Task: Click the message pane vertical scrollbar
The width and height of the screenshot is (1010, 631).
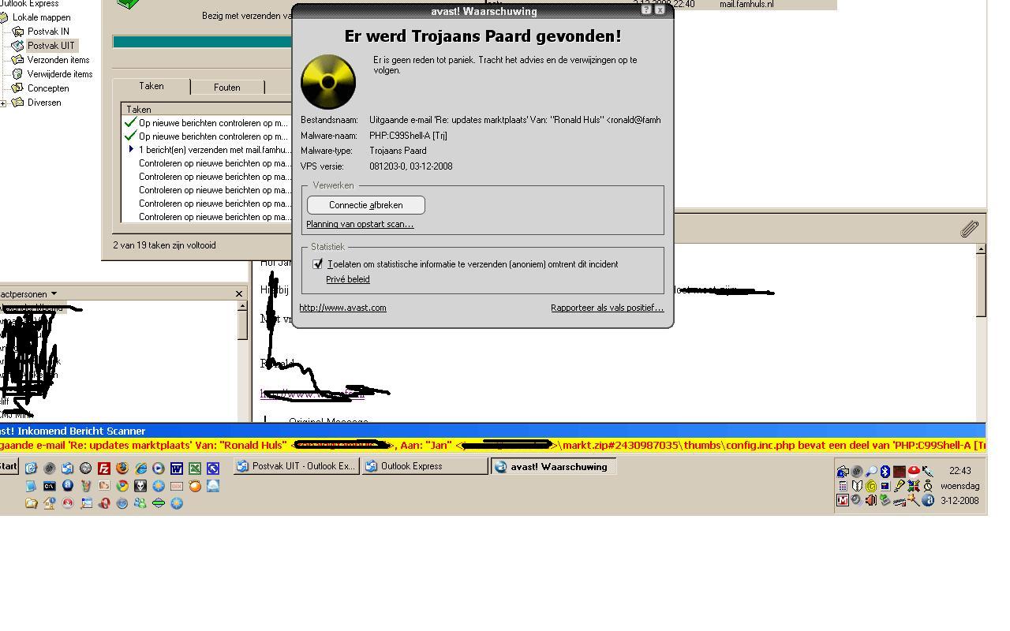Action: (x=981, y=331)
